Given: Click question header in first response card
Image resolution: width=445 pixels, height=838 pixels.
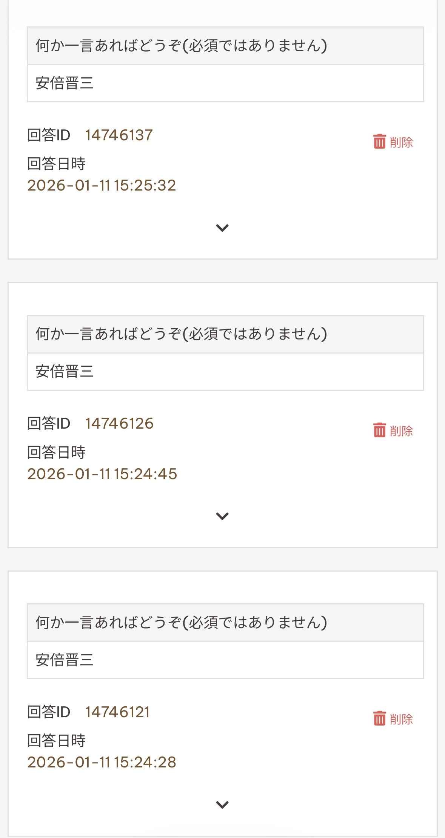Looking at the screenshot, I should pos(181,46).
